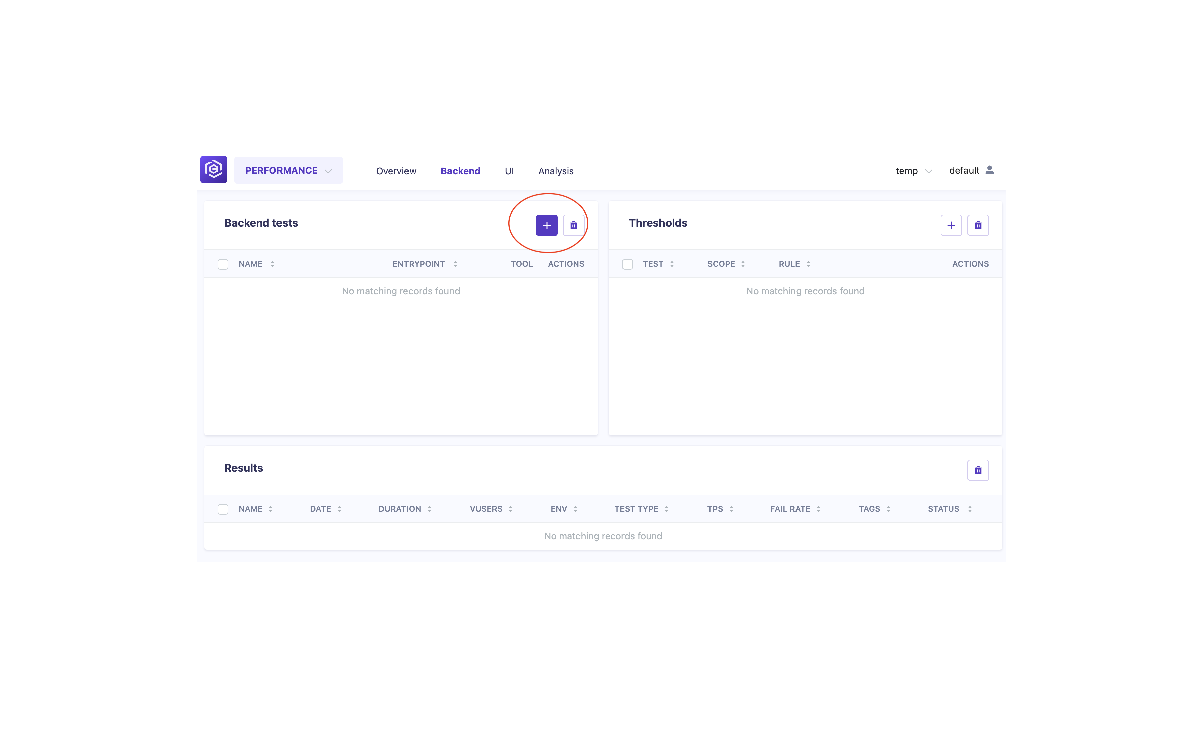Click 'No matching records found' in Results

[x=603, y=536]
